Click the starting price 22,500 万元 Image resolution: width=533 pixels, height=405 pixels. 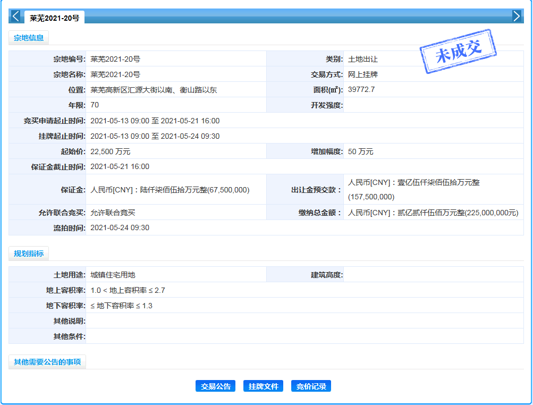111,151
